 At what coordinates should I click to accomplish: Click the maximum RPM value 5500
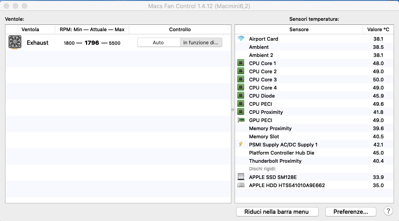(x=115, y=43)
